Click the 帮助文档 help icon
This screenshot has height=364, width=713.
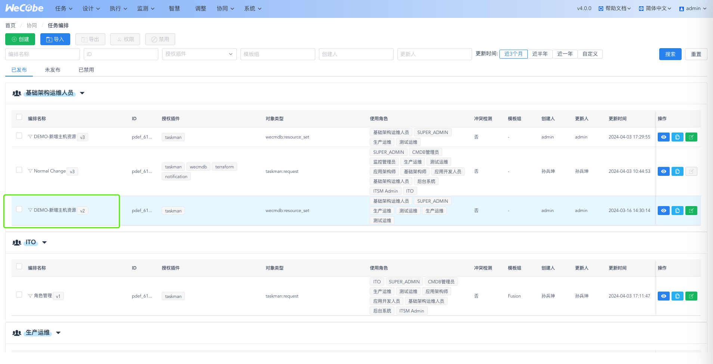[601, 9]
